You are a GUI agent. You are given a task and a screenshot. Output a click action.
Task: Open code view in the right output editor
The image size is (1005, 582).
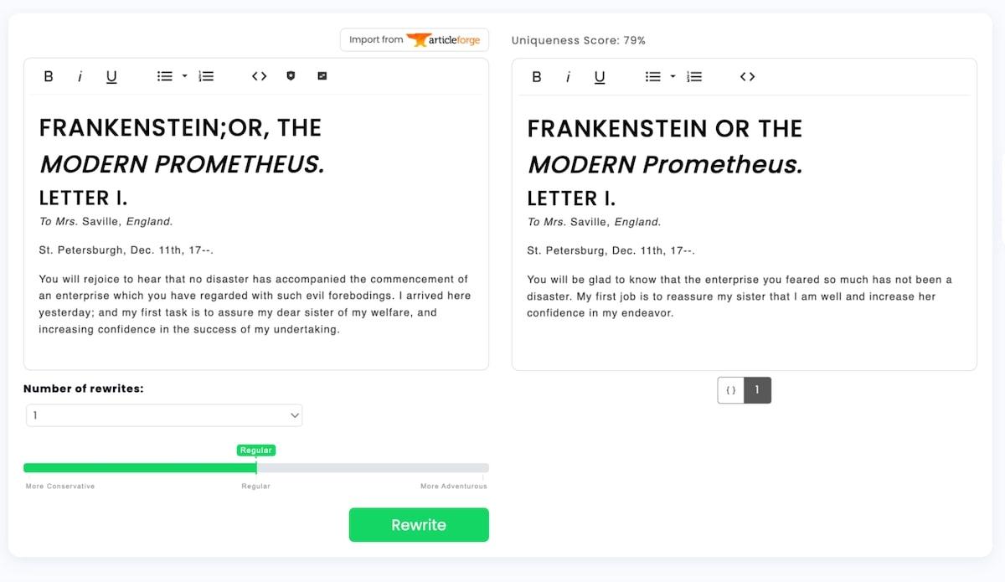(x=748, y=77)
